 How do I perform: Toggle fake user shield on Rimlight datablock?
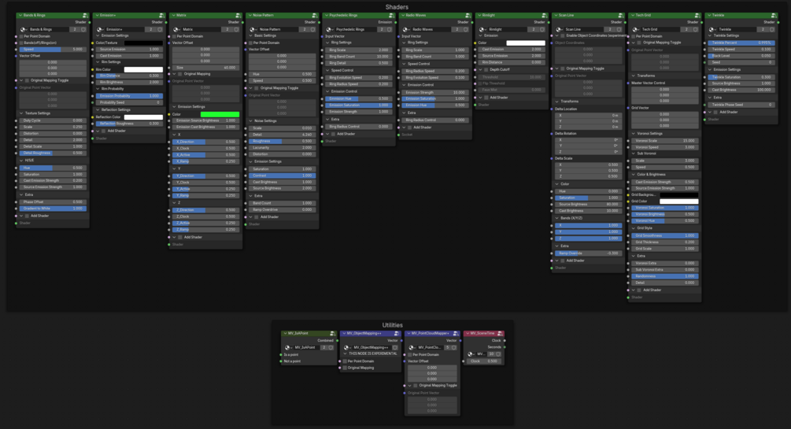click(x=542, y=29)
